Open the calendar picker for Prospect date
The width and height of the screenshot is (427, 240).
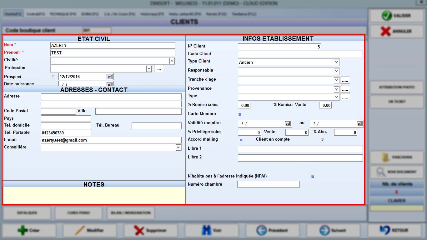109,76
